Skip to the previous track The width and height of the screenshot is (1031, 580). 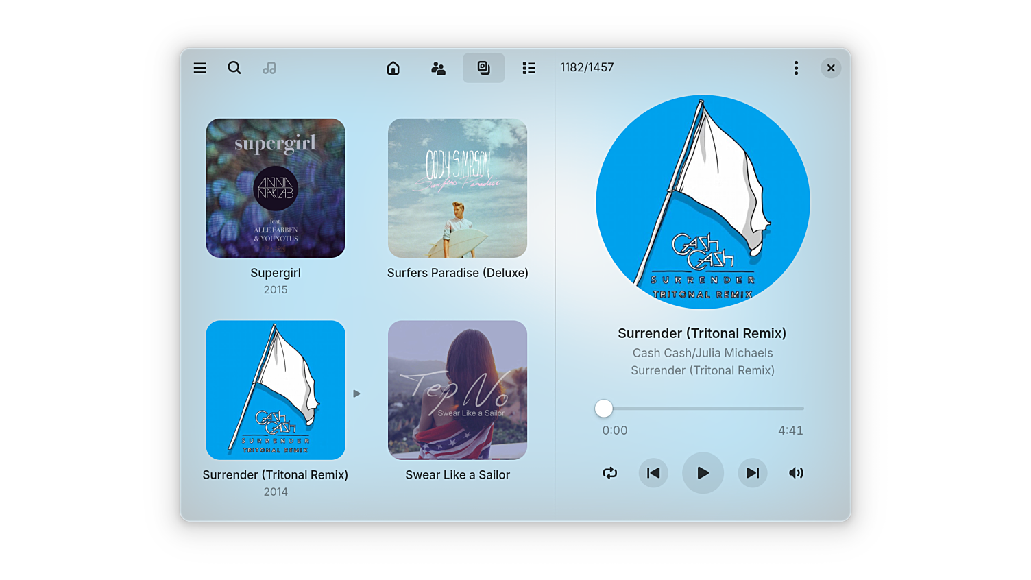point(653,473)
